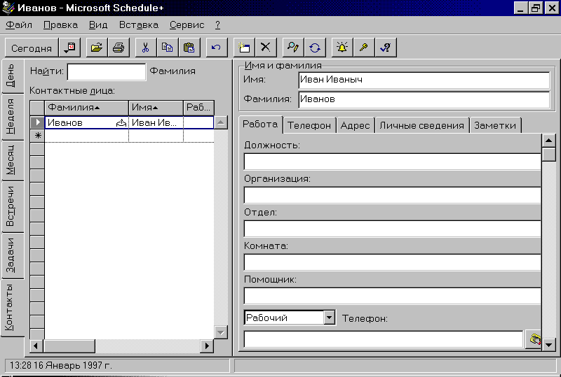Click the Delete X toolbar icon
Image resolution: width=561 pixels, height=377 pixels.
(266, 48)
